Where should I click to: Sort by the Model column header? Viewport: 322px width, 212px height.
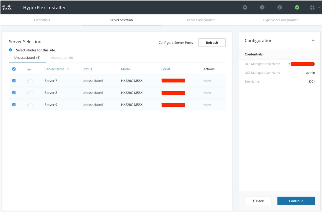[x=126, y=69]
